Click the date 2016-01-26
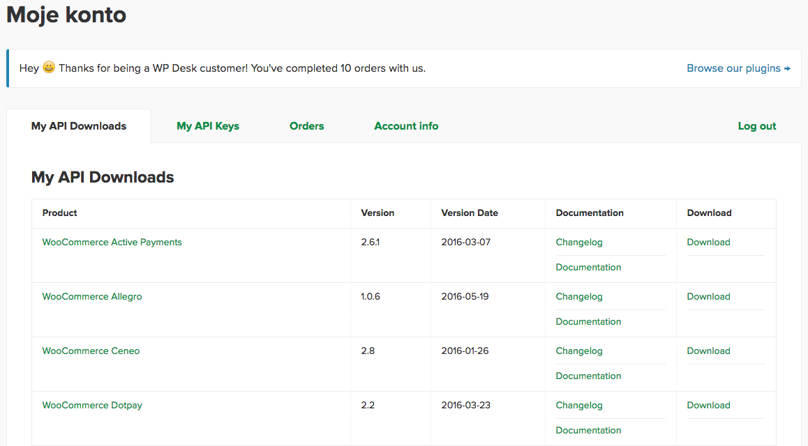This screenshot has height=446, width=808. 465,351
